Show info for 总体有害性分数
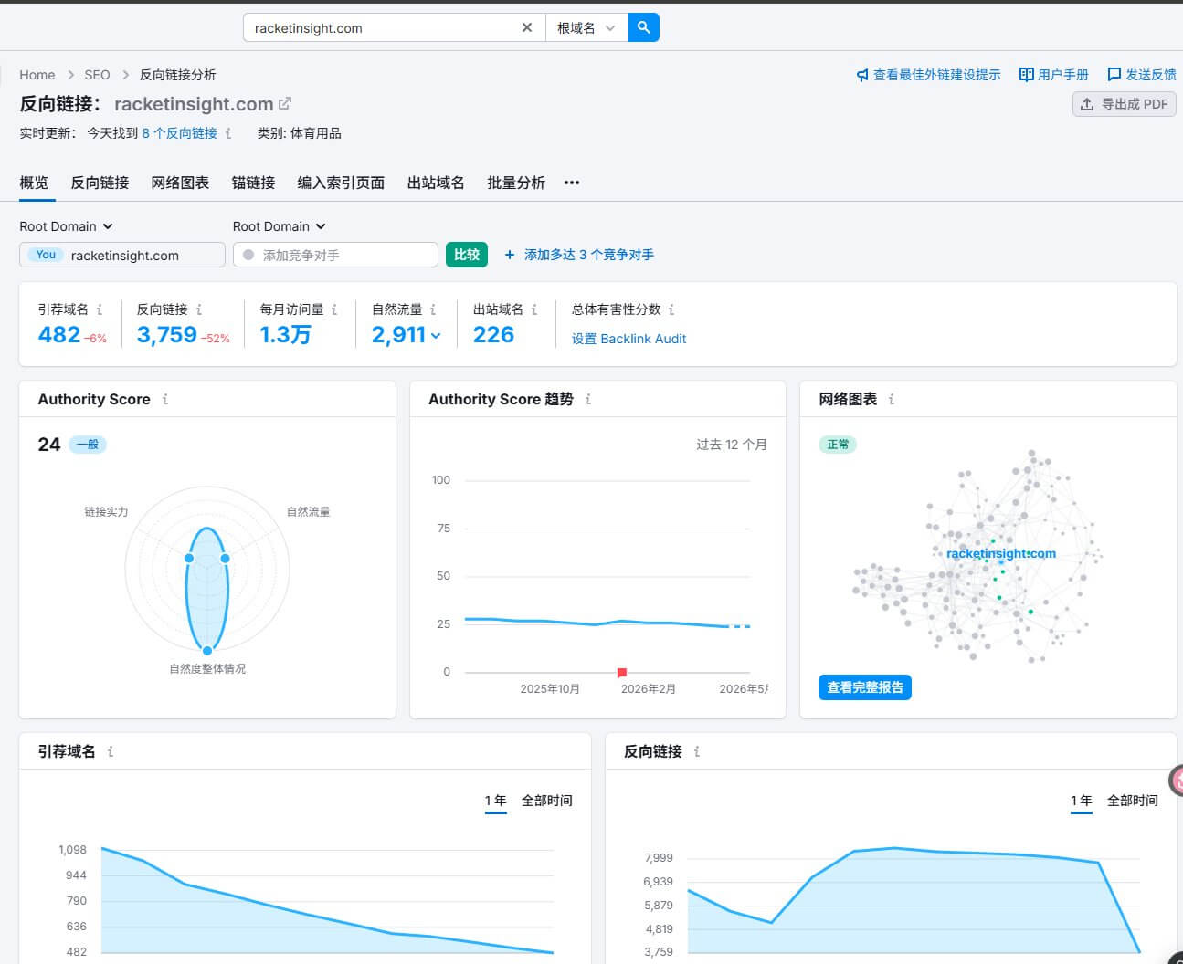1183x964 pixels. click(x=671, y=309)
